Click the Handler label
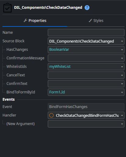 point(9,115)
